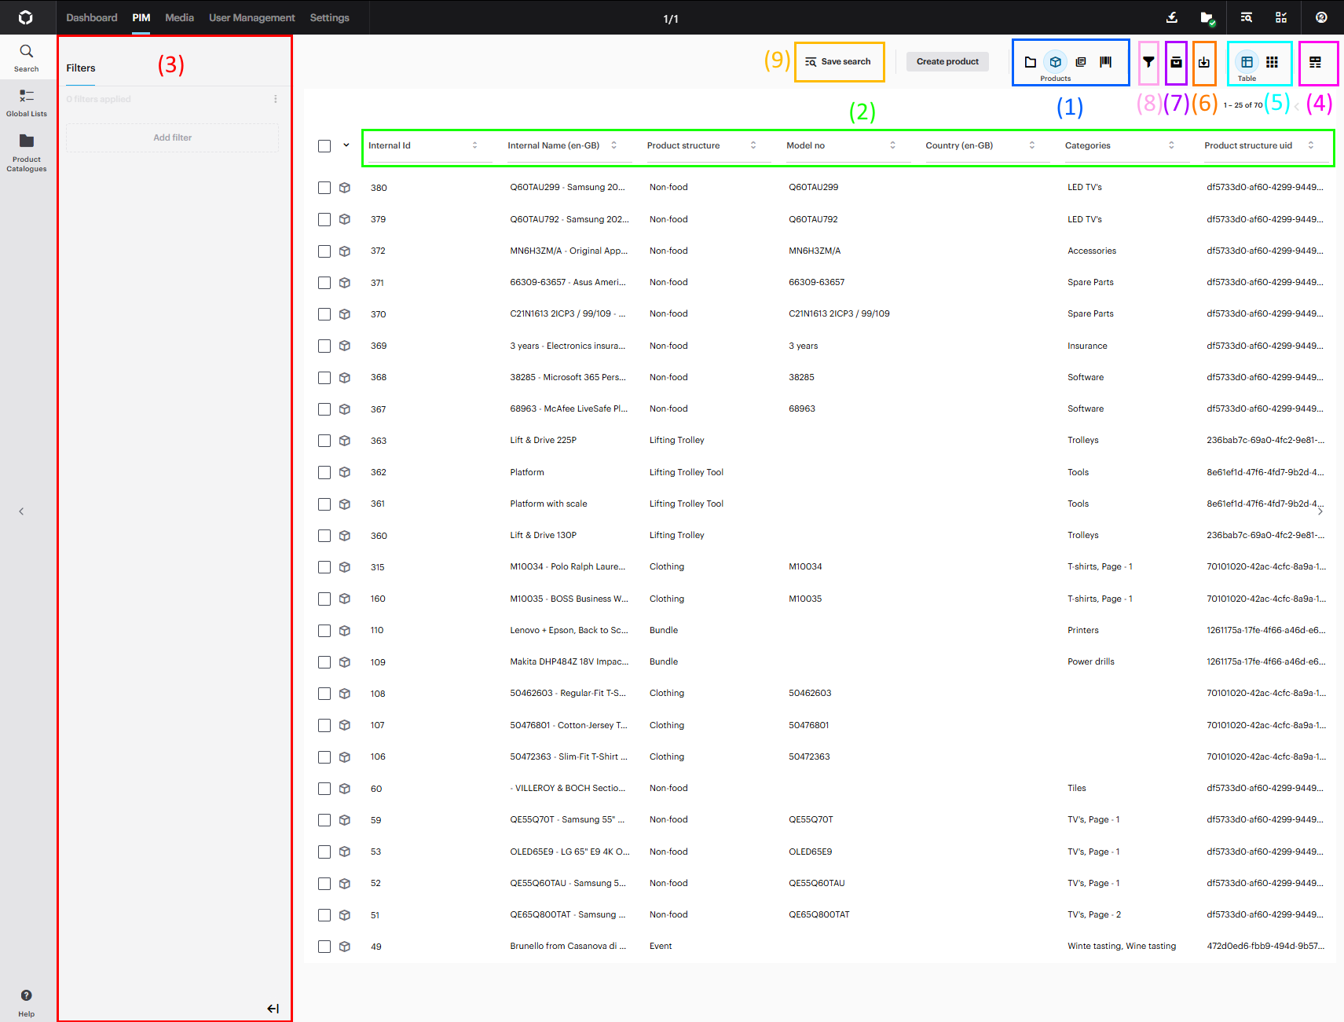
Task: Click the Create product button
Action: [x=947, y=62]
